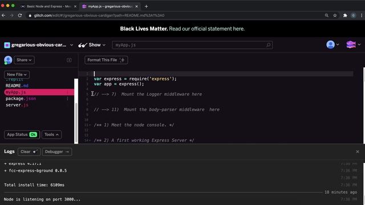Close the myApp.js browser tab
Screen dimensions: 365x205
coord(137,6)
